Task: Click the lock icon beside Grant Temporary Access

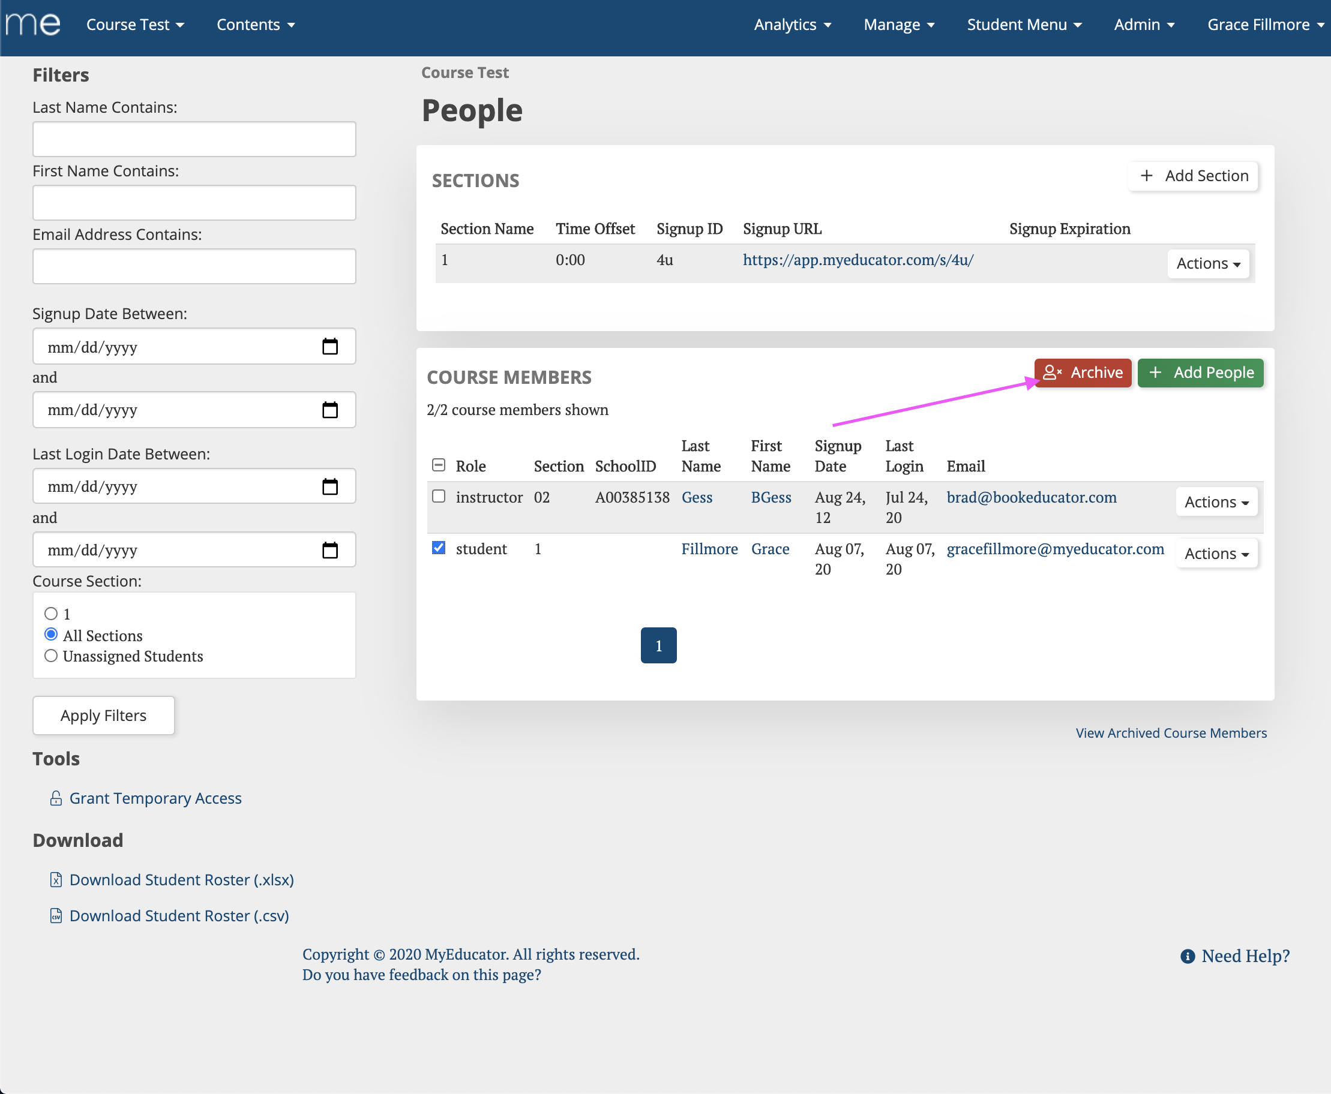Action: click(x=56, y=798)
